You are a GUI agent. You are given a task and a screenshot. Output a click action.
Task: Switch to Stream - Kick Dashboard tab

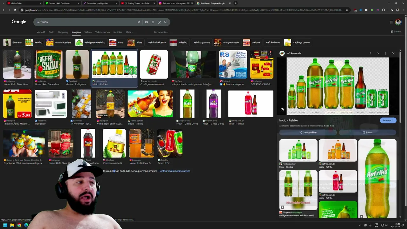click(62, 3)
